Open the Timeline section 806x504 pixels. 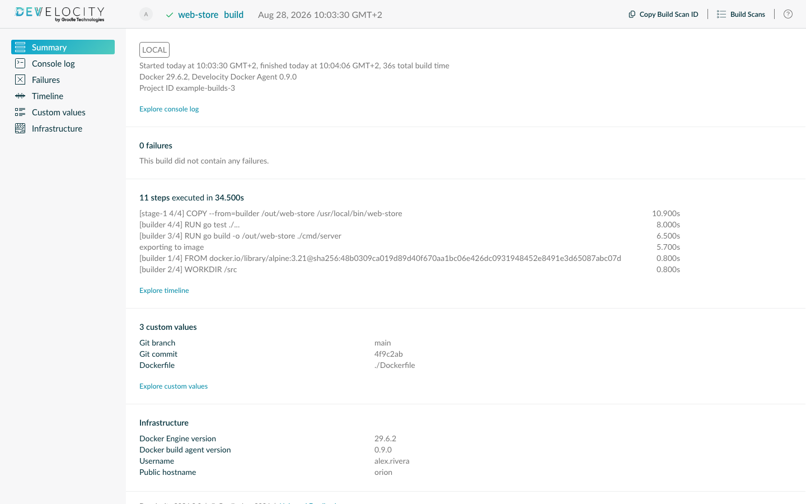point(63,96)
